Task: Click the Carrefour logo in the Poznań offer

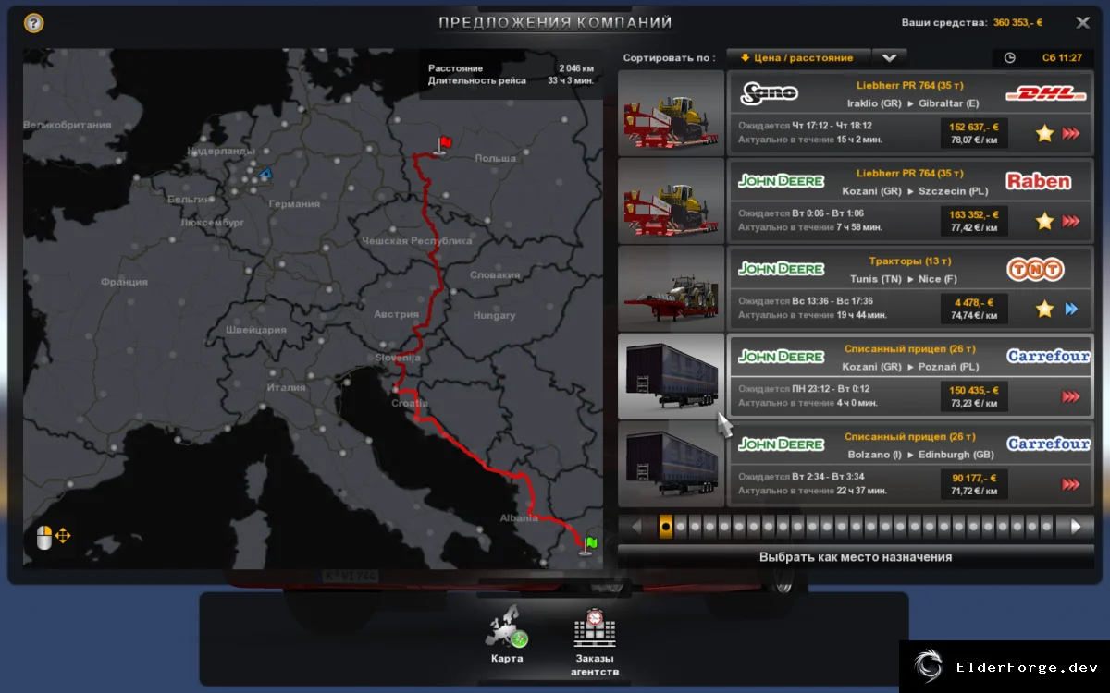Action: (x=1049, y=357)
